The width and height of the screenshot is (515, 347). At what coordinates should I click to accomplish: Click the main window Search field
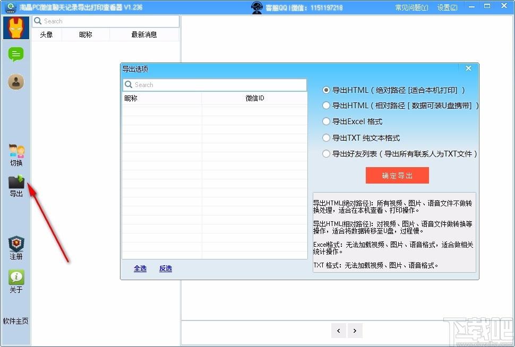pos(106,21)
